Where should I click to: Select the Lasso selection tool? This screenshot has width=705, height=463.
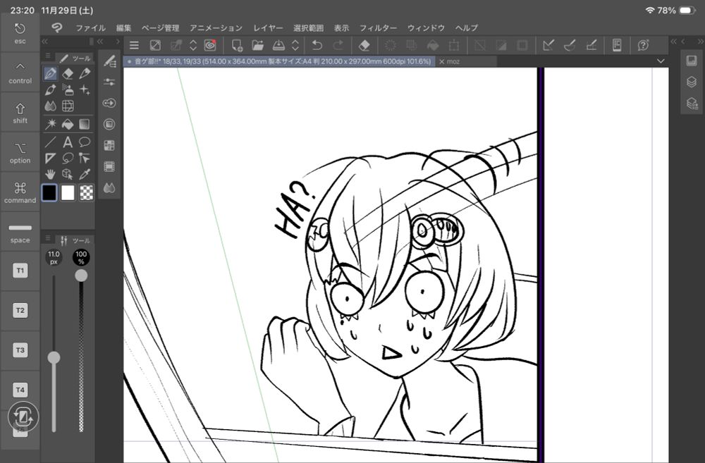click(68, 159)
